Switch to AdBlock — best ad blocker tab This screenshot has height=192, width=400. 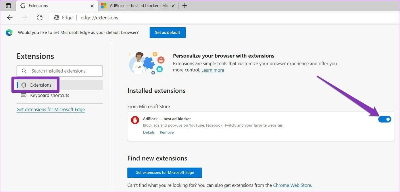(x=139, y=6)
